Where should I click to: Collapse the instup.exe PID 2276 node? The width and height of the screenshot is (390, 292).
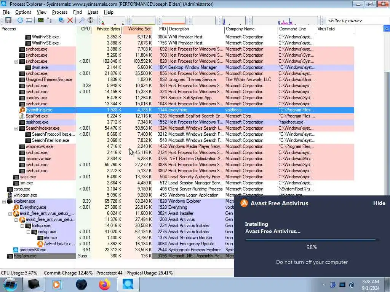[x=28, y=232]
